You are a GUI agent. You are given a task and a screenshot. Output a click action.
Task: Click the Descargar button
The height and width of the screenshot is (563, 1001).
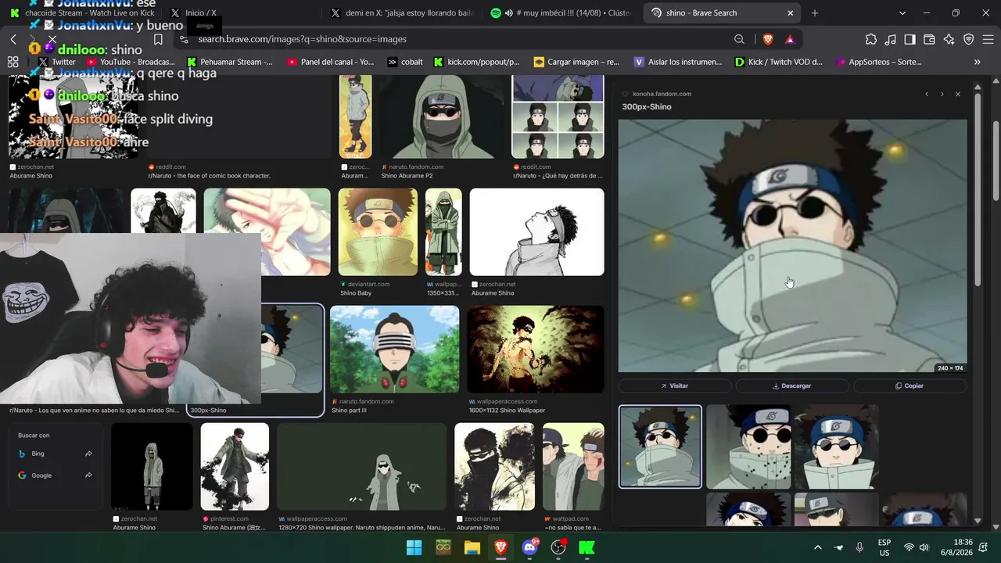point(792,385)
